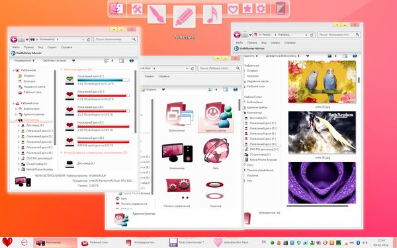Click the red heart Start button
397x248 pixels.
pos(7,242)
